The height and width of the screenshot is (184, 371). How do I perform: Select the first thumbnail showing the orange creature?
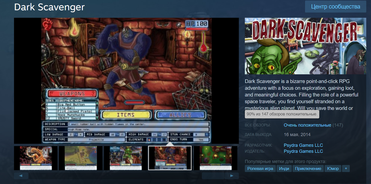(x=36, y=158)
